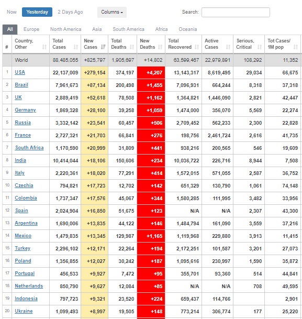
Task: Open the South Africa link
Action: pos(29,148)
